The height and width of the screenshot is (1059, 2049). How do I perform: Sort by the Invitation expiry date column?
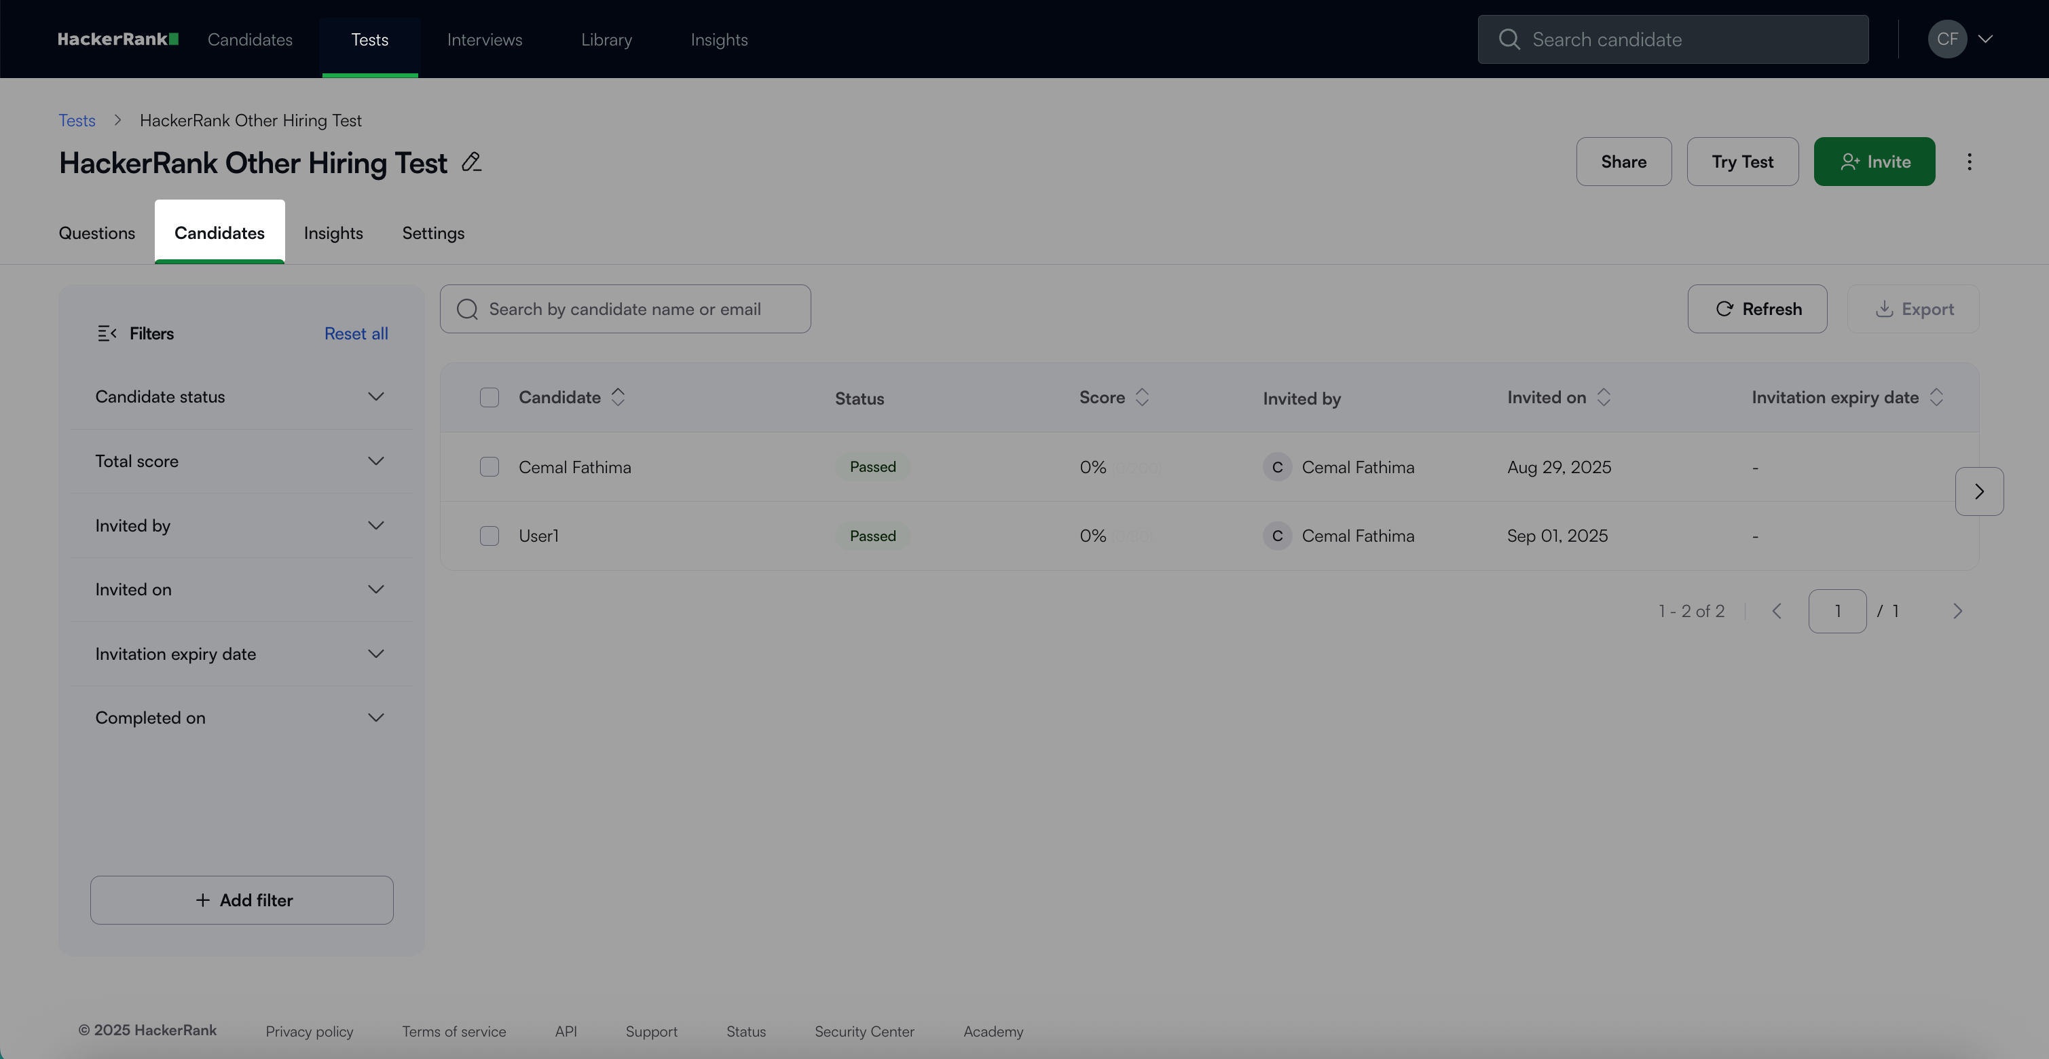(1937, 398)
